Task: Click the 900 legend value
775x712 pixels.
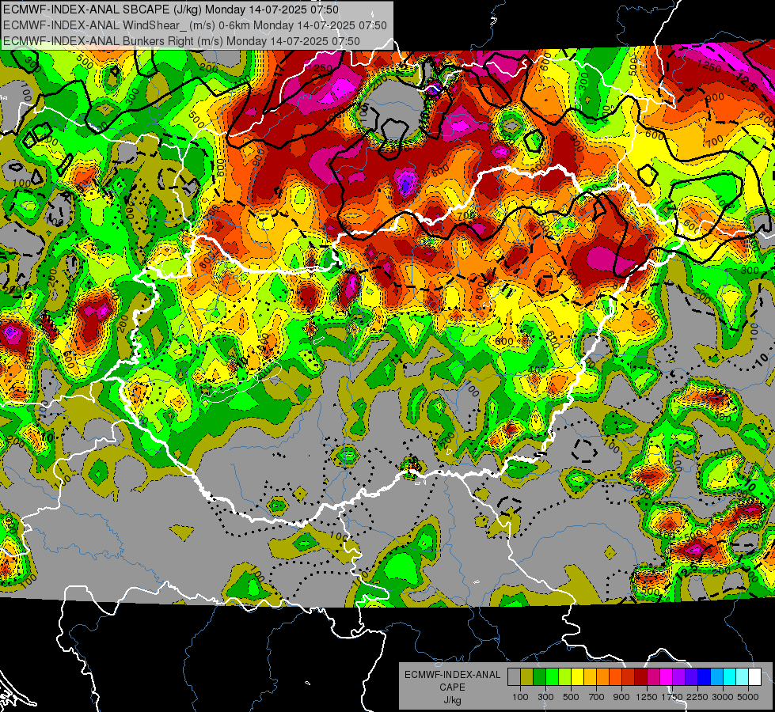Action: (621, 697)
